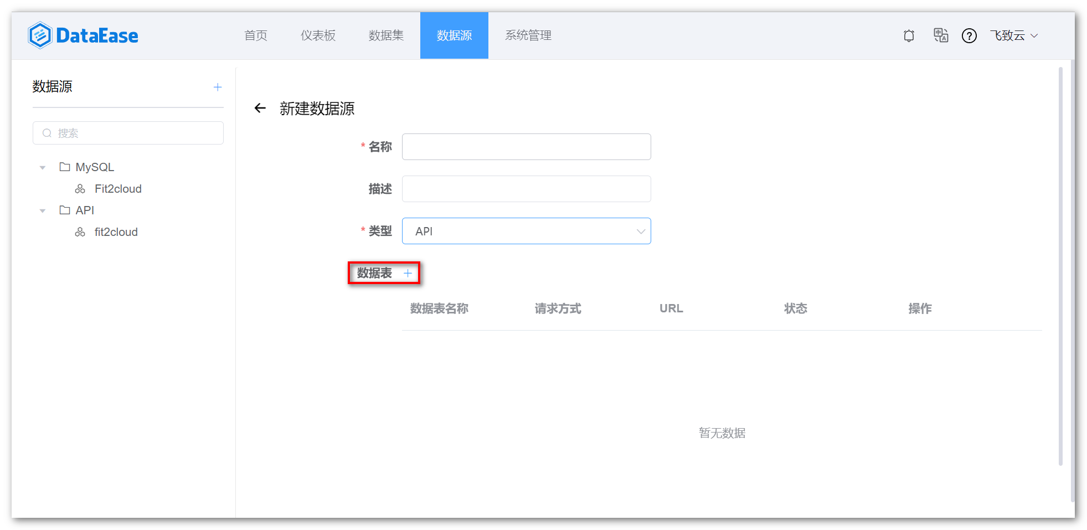Switch to the 仪表板 tab
This screenshot has width=1087, height=530.
(318, 35)
